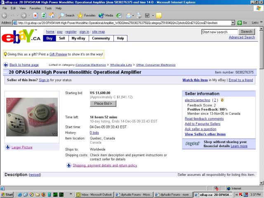Click the Windows Start button
Viewport: 264px width, 198px height.
7,195
